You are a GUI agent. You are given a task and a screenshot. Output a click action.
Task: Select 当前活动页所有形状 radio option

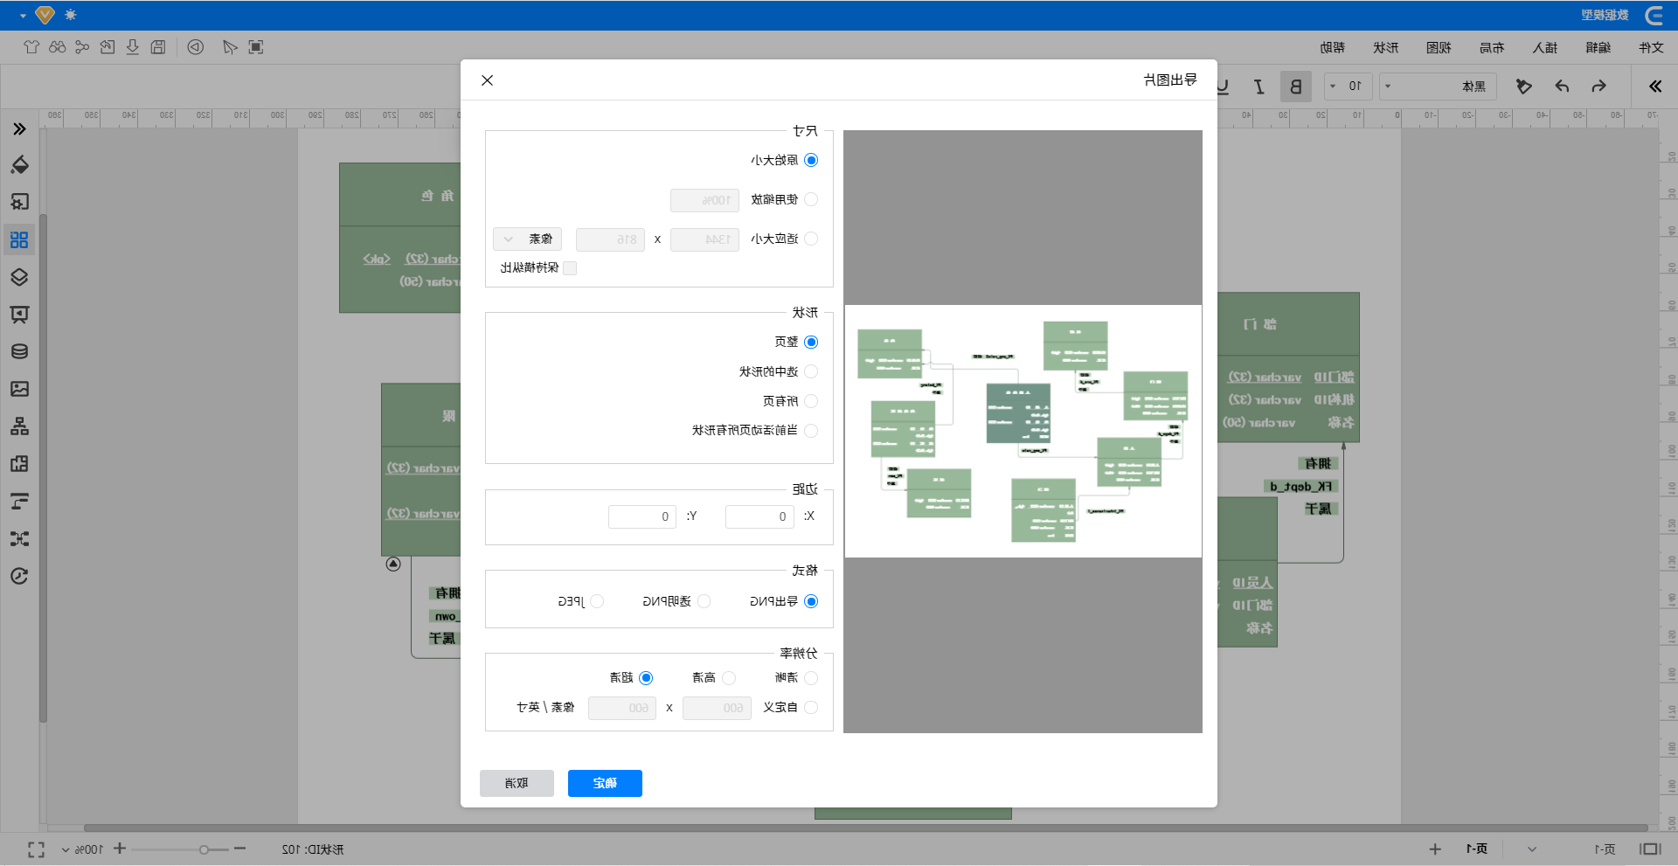[x=811, y=431]
